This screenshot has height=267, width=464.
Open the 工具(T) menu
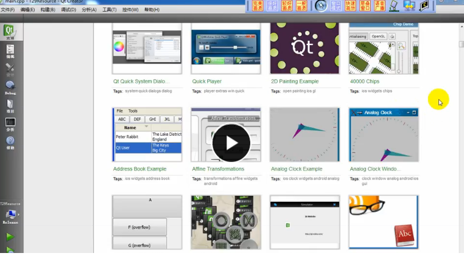109,10
